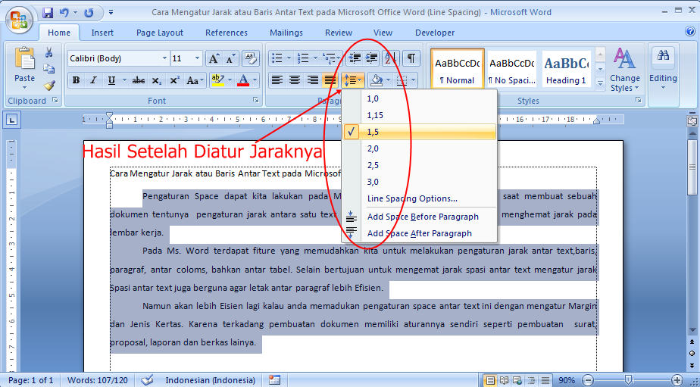Toggle Underline formatting

pos(111,80)
